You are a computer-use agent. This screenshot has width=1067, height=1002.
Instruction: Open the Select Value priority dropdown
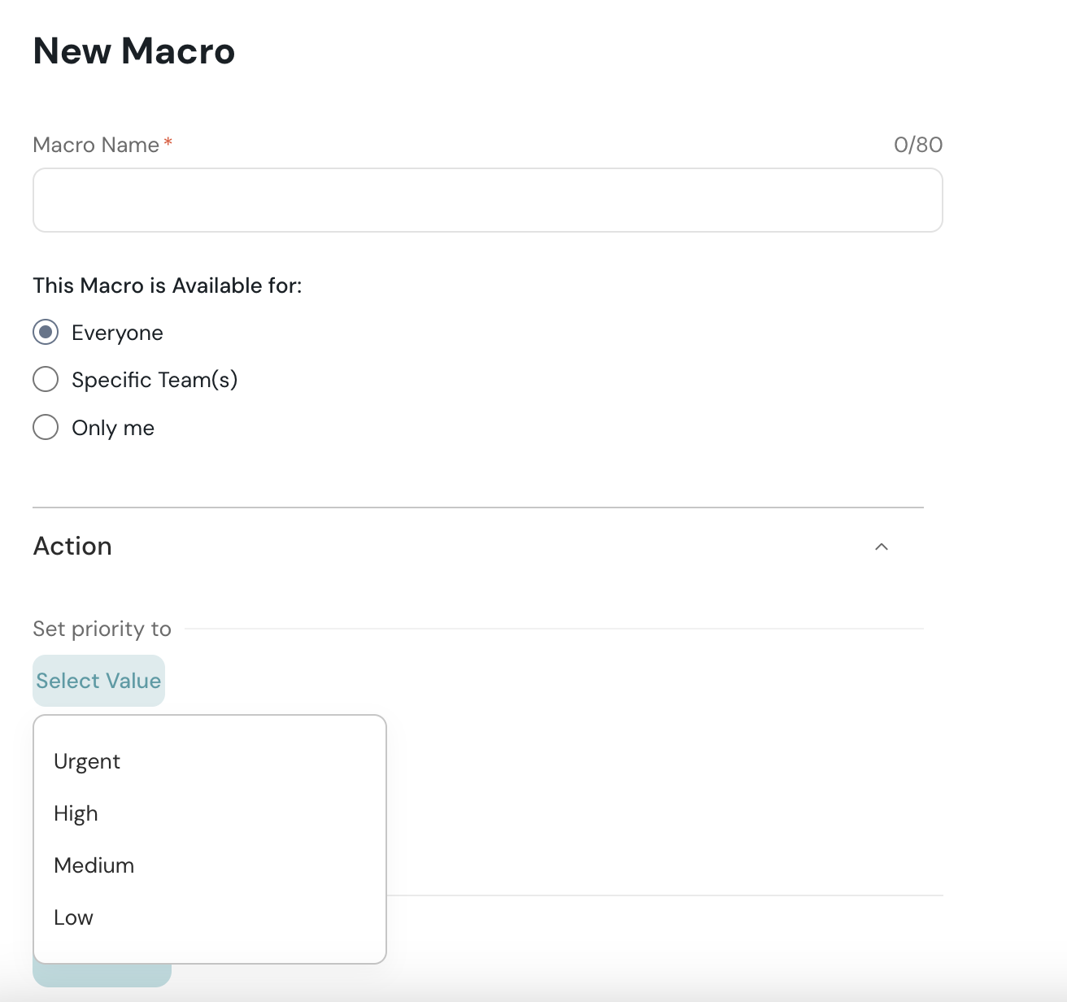pos(98,681)
